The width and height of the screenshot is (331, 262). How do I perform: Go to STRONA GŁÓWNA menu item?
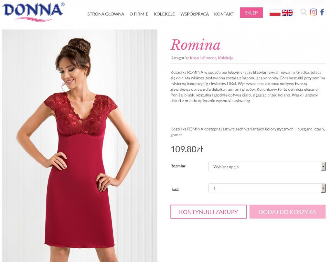click(x=106, y=14)
